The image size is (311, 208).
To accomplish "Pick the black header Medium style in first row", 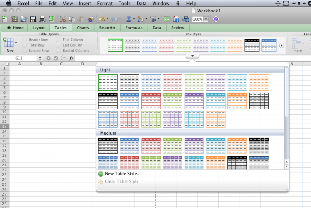I will (x=108, y=146).
